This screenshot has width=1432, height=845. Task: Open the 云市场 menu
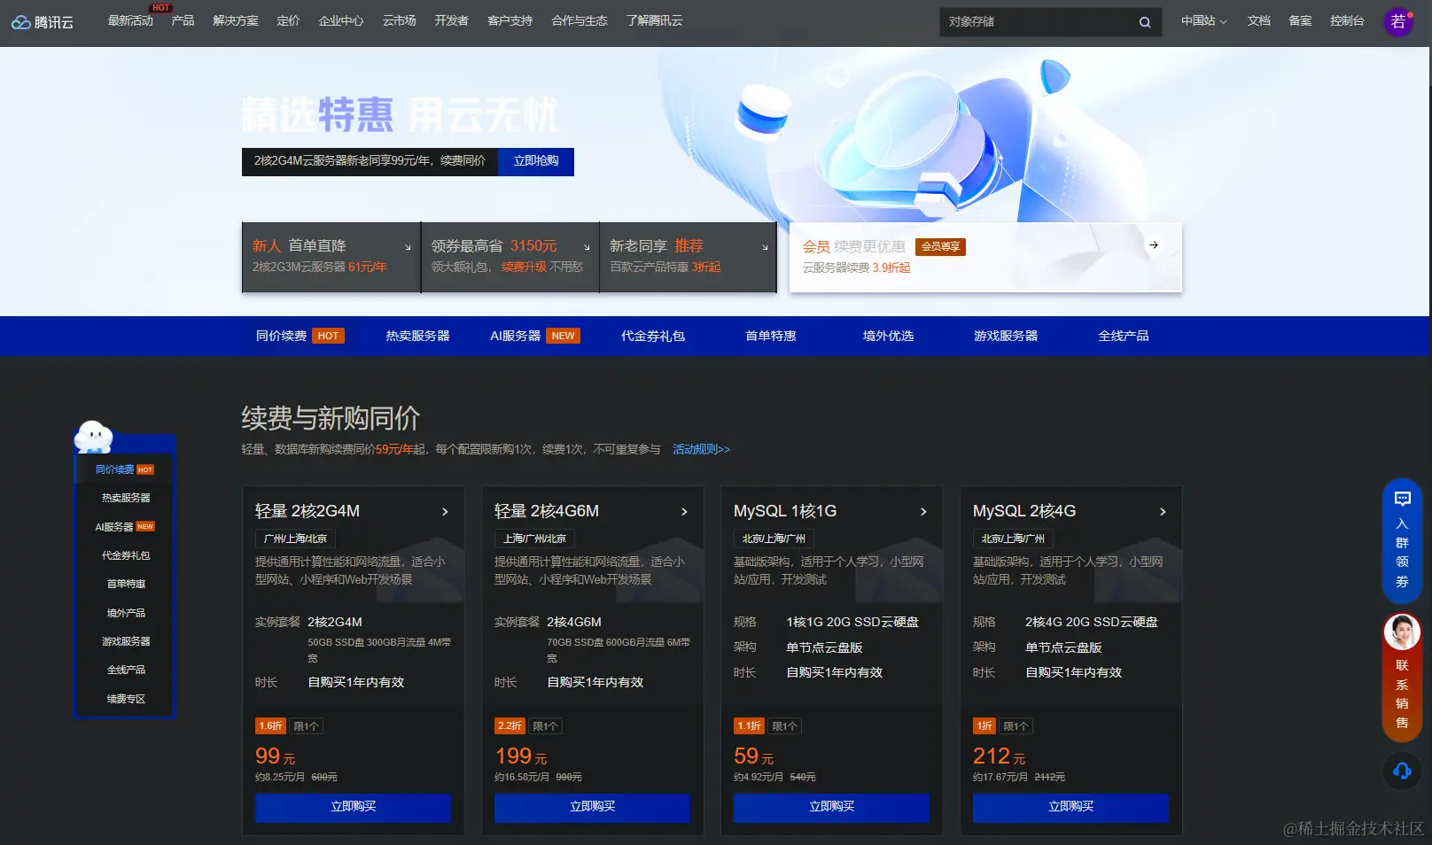point(399,21)
